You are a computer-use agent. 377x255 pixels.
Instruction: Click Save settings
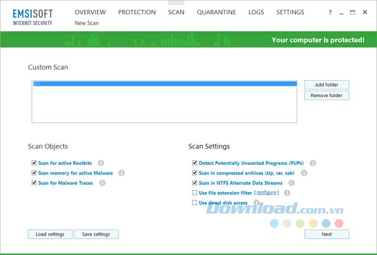pyautogui.click(x=96, y=234)
